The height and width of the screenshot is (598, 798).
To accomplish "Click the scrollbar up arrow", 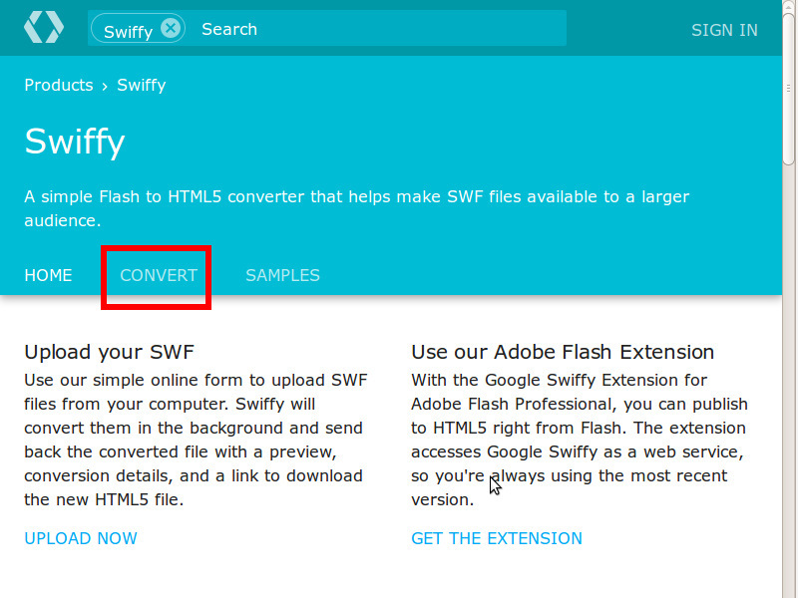I will tap(789, 6).
